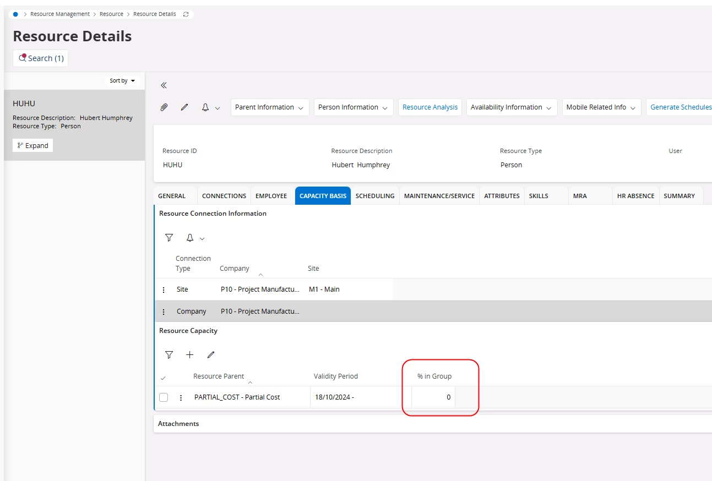Open the Skills tab

point(539,196)
